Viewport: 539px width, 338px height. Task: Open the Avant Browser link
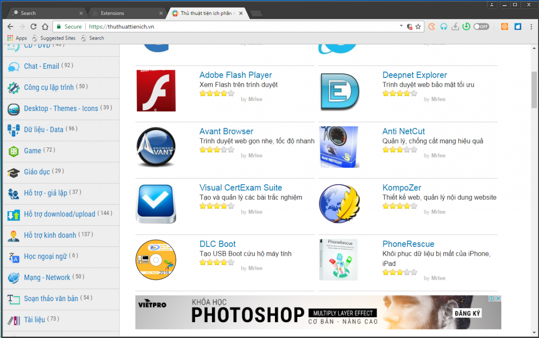pyautogui.click(x=226, y=131)
